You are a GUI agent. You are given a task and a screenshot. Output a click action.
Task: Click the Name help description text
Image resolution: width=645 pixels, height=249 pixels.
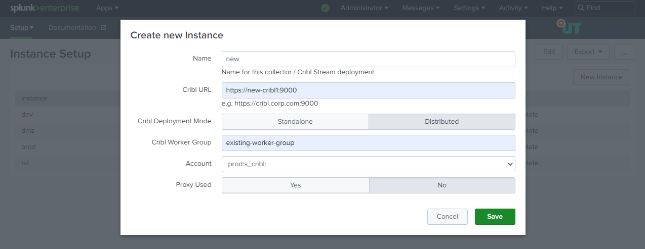[298, 72]
